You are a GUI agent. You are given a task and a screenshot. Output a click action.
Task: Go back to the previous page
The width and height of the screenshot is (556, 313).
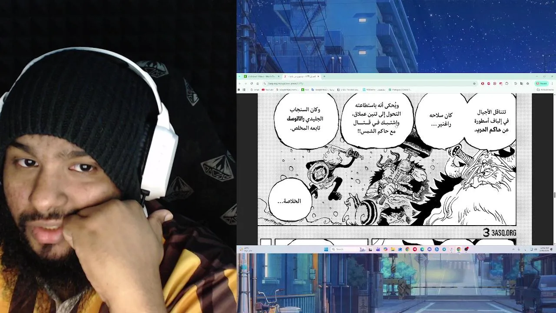[x=239, y=83]
